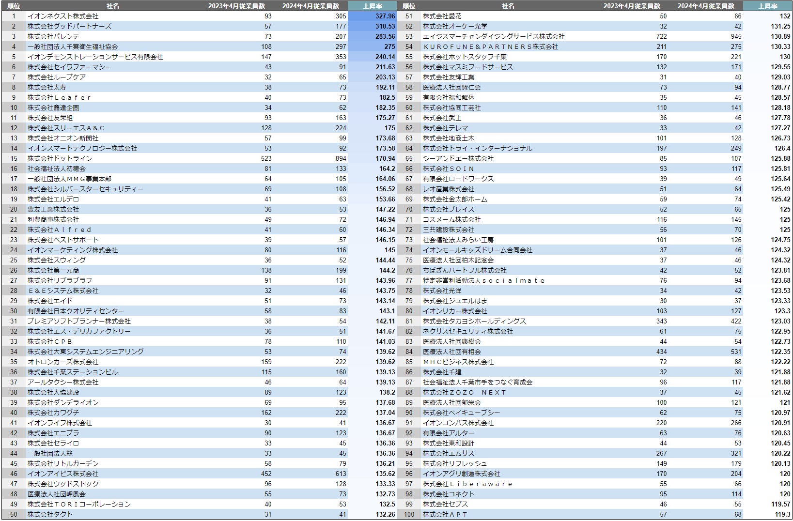The width and height of the screenshot is (793, 521).
Task: Click on 株式会社カワグチ
Action: coord(53,413)
